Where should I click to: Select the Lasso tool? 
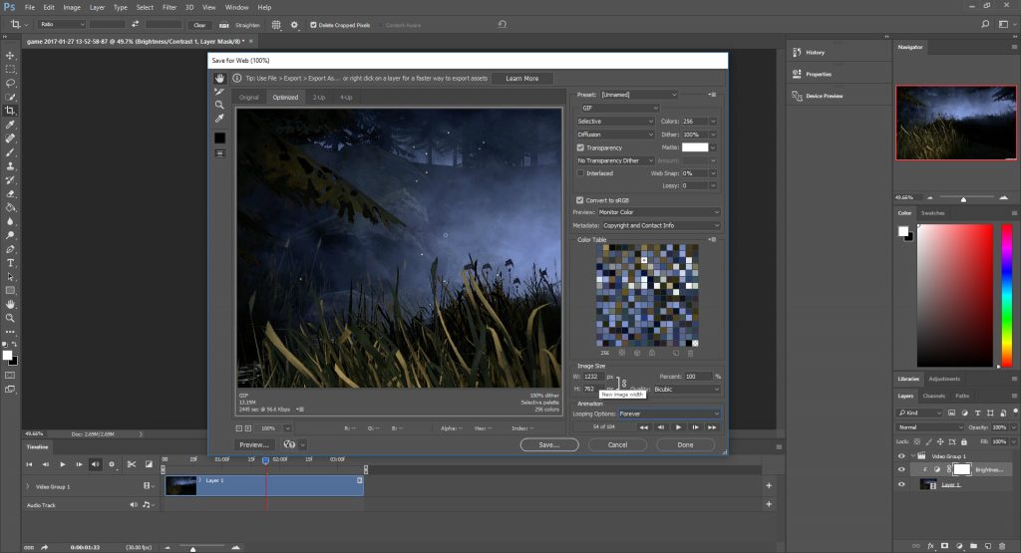(10, 84)
